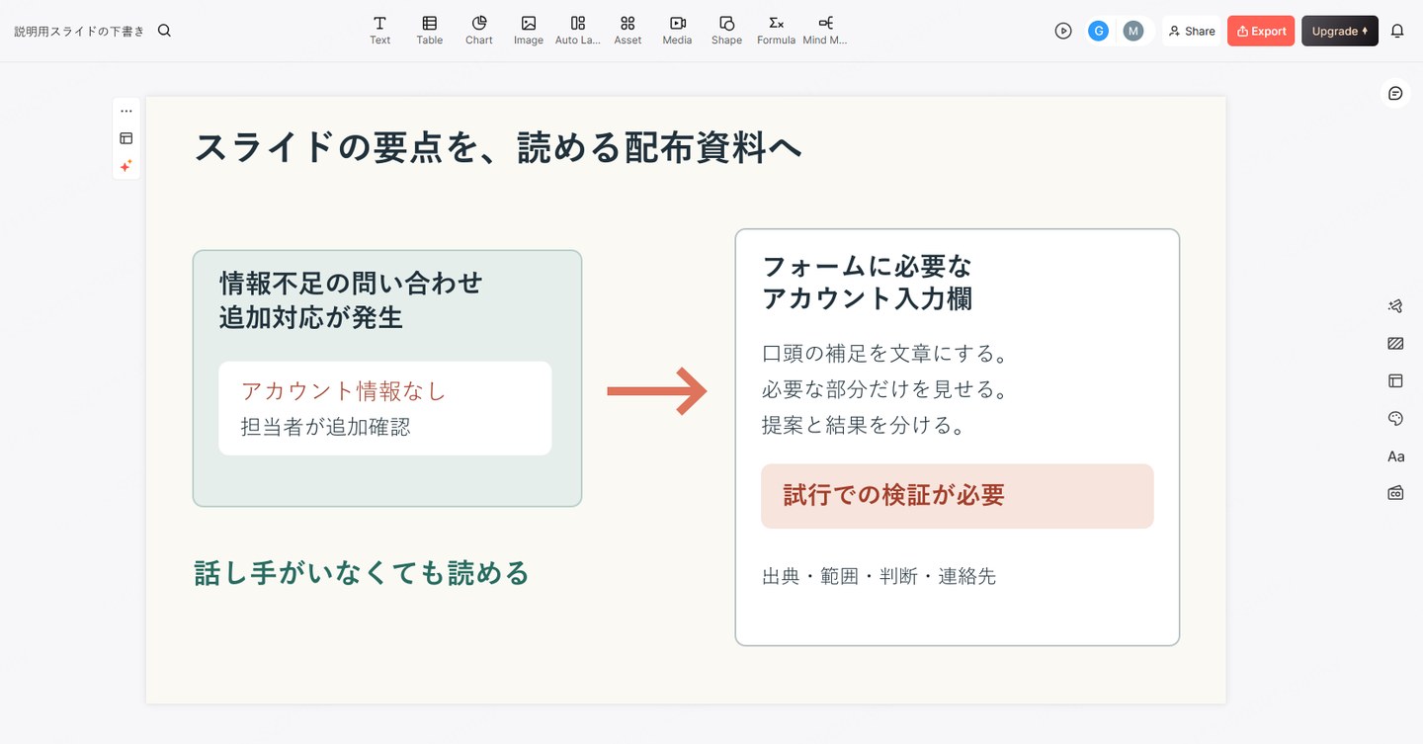
Task: Open the Auto Layout tool
Action: click(577, 30)
